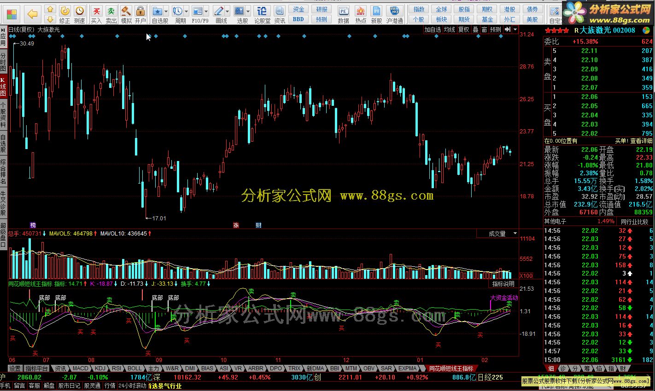Screen dimensions: 655x391
Task: Open 综合排名 sidebar tab
Action: [x=3, y=172]
